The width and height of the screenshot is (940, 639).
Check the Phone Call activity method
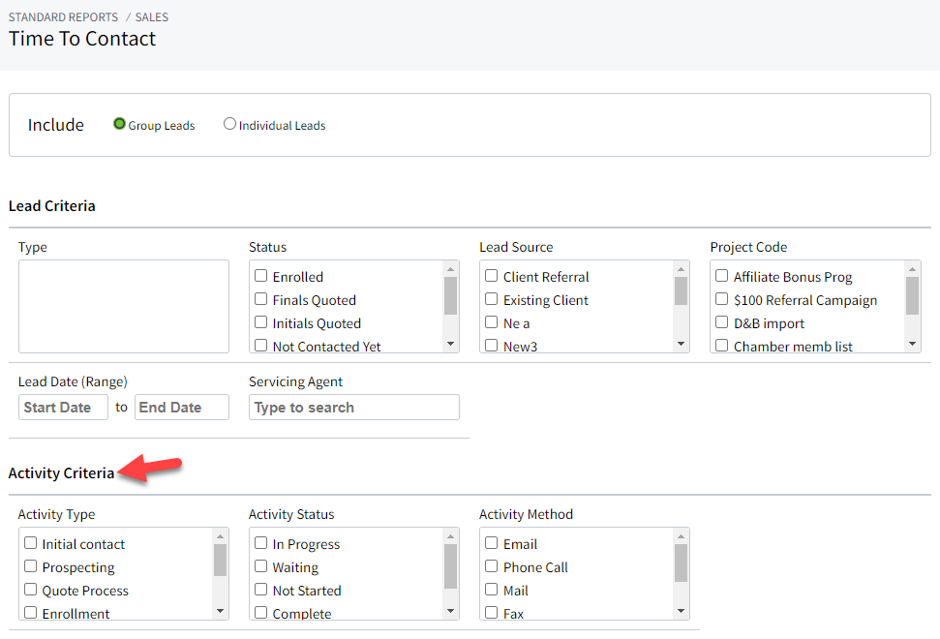coord(491,566)
